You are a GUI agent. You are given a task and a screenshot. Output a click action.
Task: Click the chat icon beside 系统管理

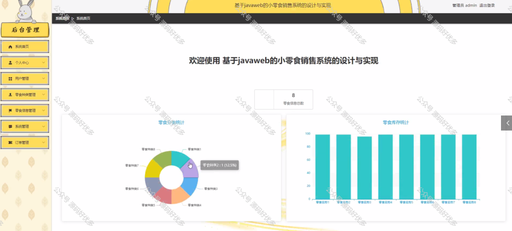tap(10, 127)
